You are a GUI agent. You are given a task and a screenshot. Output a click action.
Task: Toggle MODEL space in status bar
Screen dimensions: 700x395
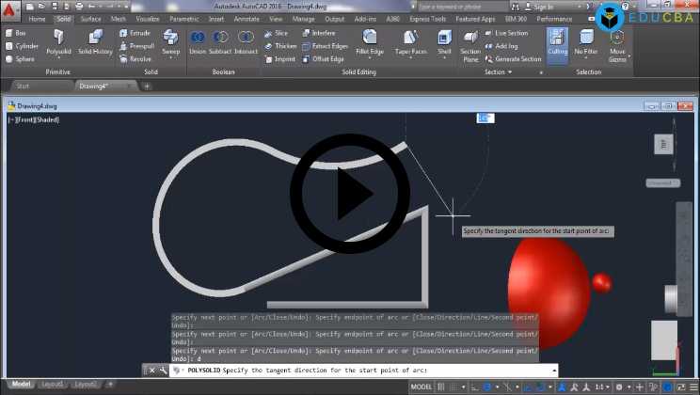click(422, 387)
